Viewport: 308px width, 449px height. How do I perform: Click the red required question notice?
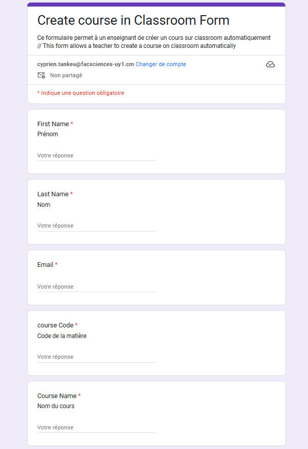pyautogui.click(x=81, y=93)
